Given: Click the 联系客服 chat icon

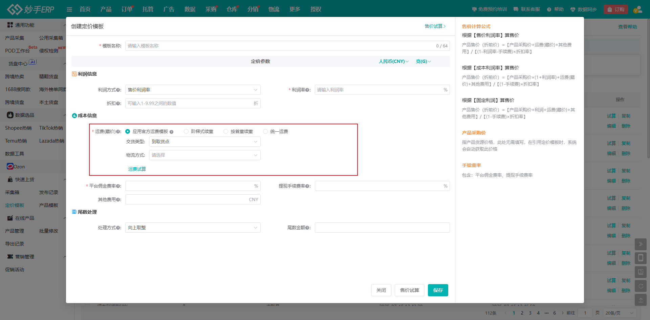Looking at the screenshot, I should coord(516,9).
